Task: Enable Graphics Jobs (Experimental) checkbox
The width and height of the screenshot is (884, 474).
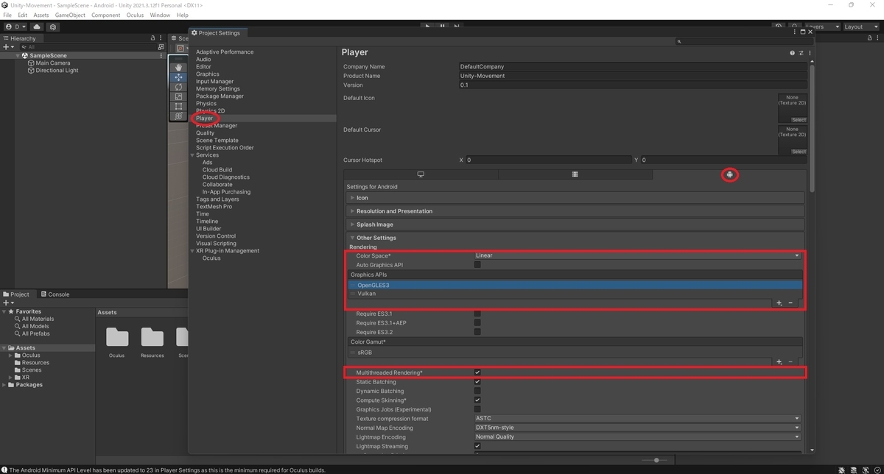Action: click(x=477, y=409)
